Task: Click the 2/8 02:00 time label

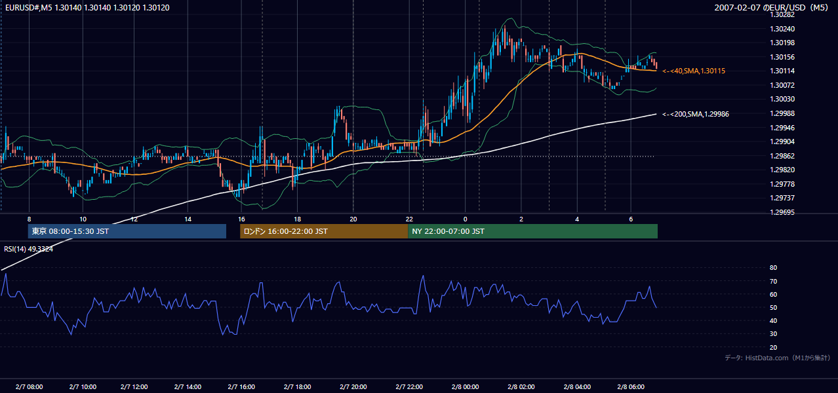Action: (521, 386)
